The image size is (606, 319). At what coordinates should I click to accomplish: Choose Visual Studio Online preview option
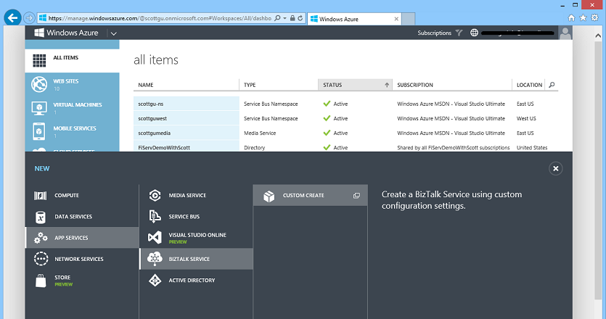[196, 238]
